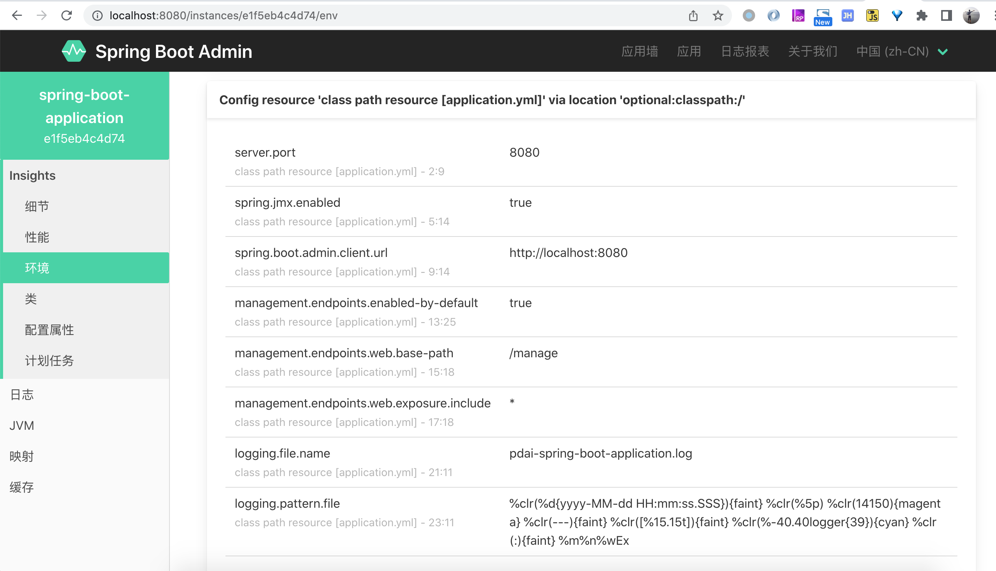Toggle the browser side panel icon
996x571 pixels.
click(x=947, y=15)
